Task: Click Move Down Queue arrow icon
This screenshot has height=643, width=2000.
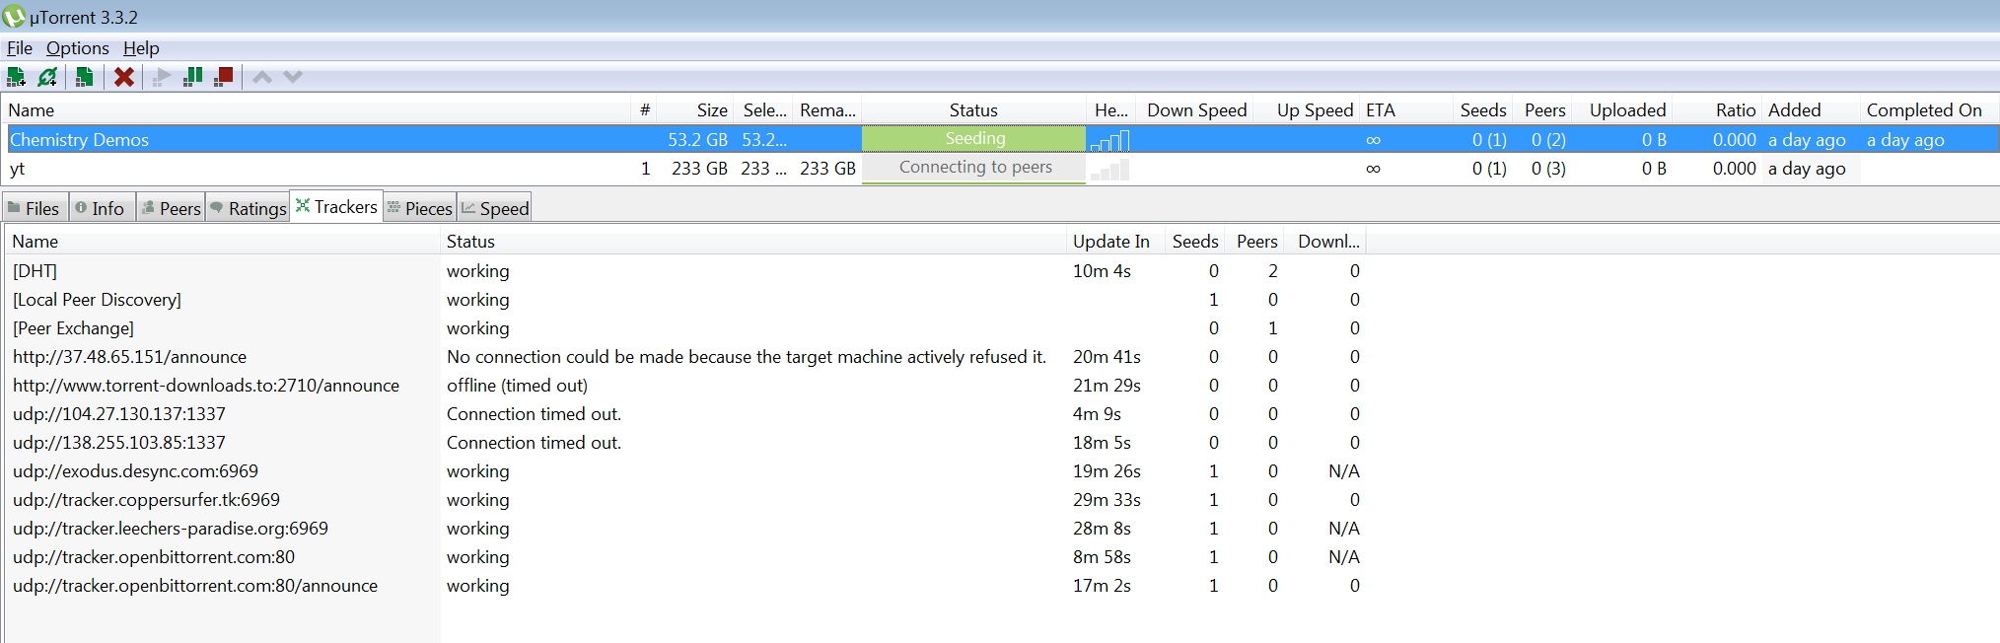Action: [293, 77]
